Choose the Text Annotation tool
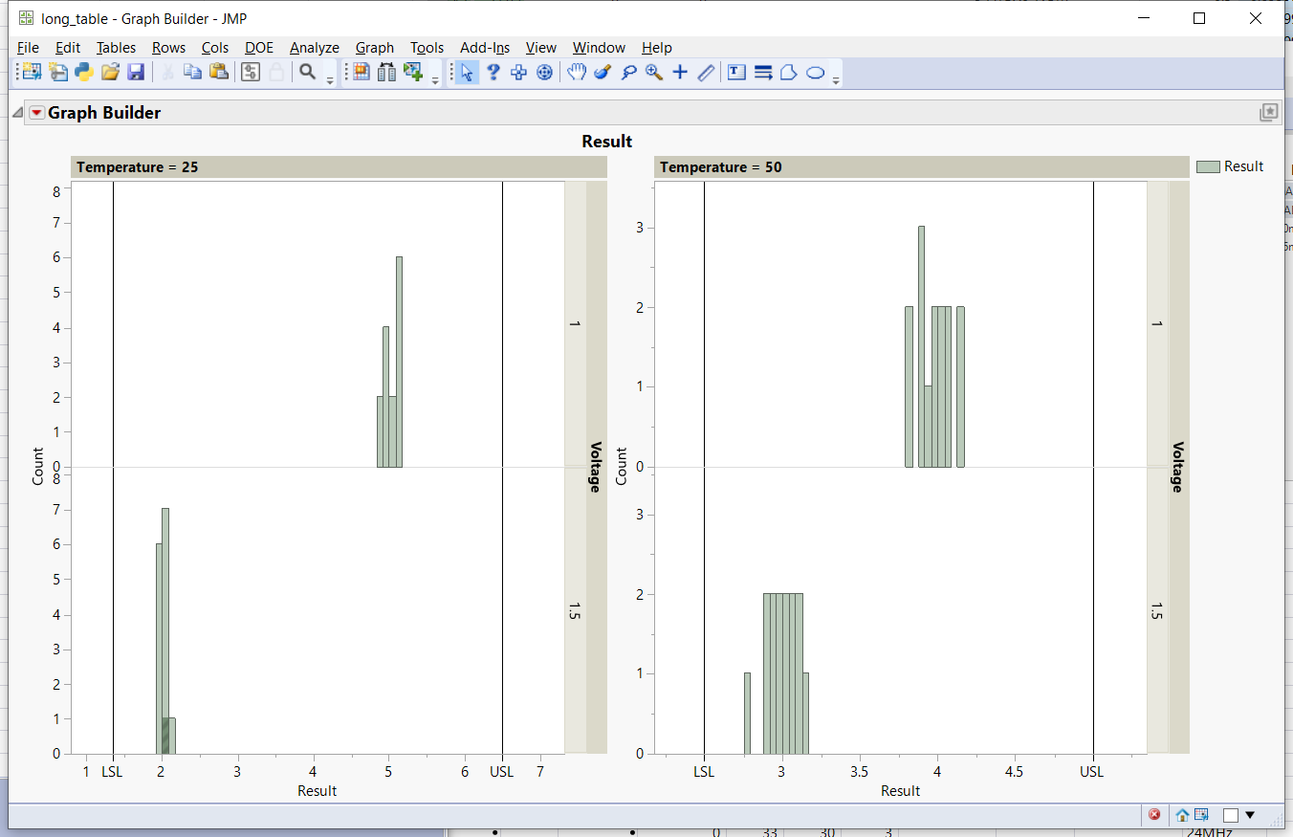 click(x=736, y=72)
